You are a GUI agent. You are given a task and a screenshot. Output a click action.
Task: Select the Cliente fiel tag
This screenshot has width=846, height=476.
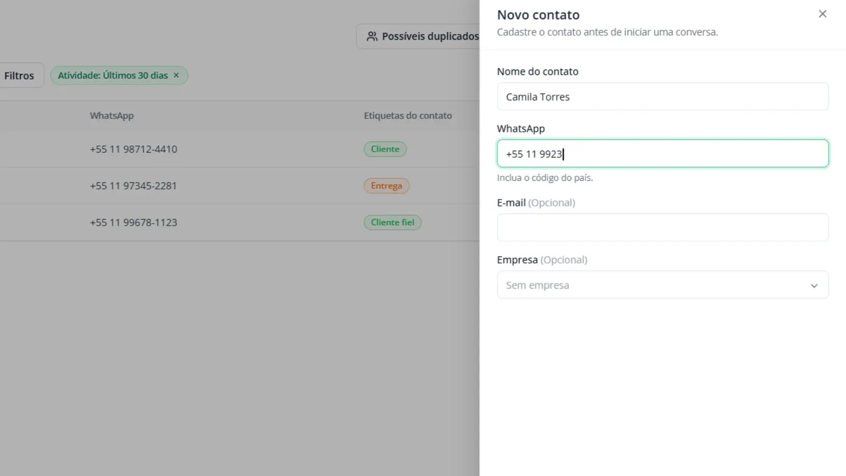tap(392, 222)
